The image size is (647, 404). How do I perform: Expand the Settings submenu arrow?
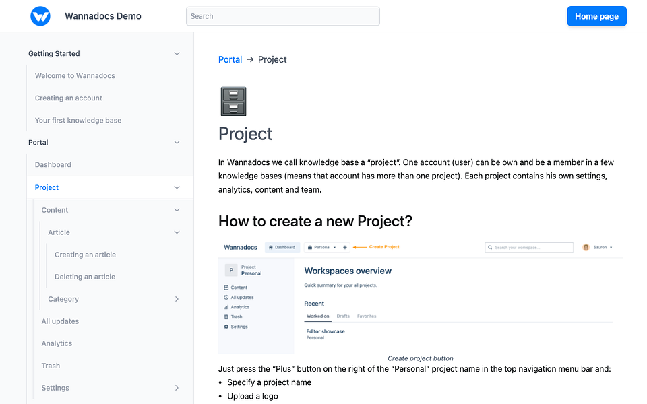coord(177,388)
